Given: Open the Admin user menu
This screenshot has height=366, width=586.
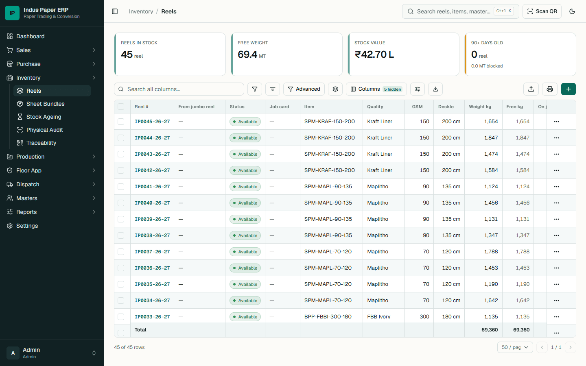Looking at the screenshot, I should tap(52, 353).
